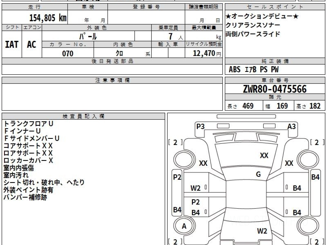Viewport: 327px width, 245px height.
Task: Select the ★オークションデビュー★ line
Action: (262, 17)
